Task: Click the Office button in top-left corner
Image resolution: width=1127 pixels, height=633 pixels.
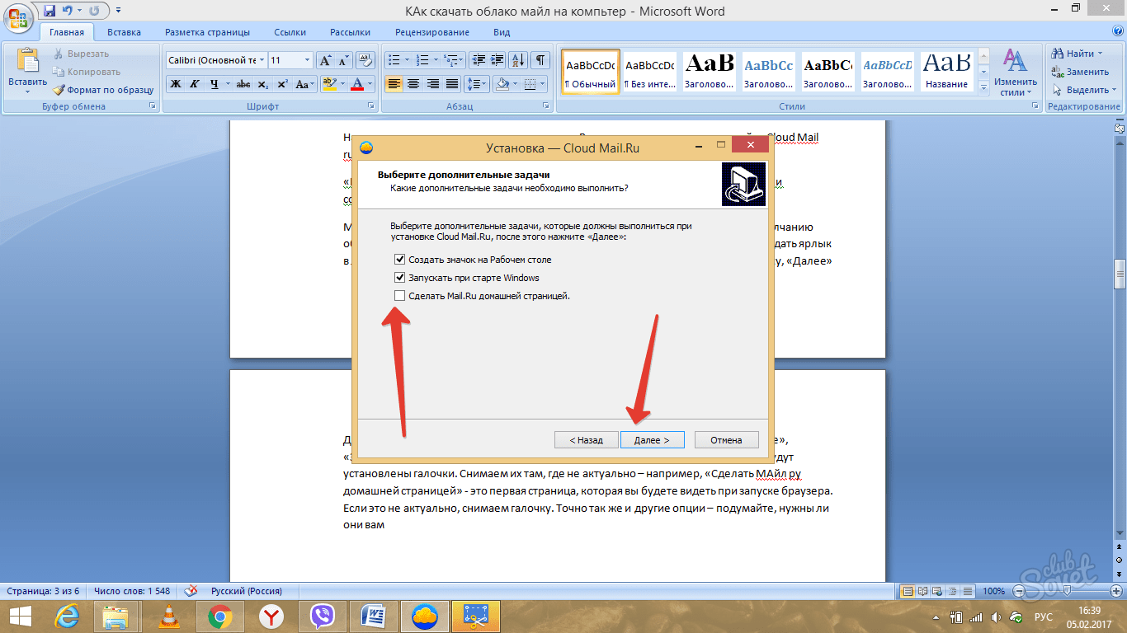Action: [x=17, y=18]
